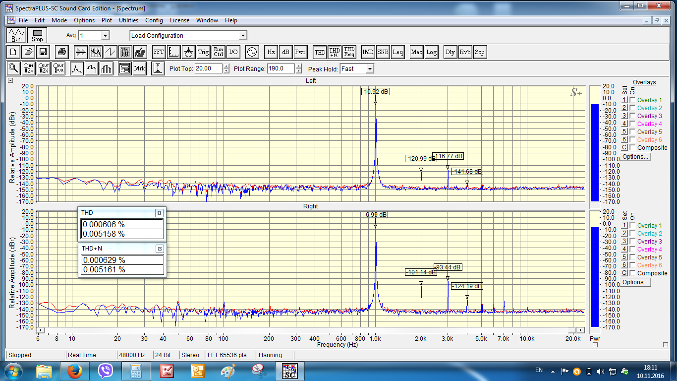Open the SNR measurement tool
The height and width of the screenshot is (381, 677).
[x=383, y=52]
